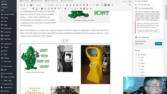167x94 pixels.
Task: Justify text alignment
Action: (x=33, y=9)
